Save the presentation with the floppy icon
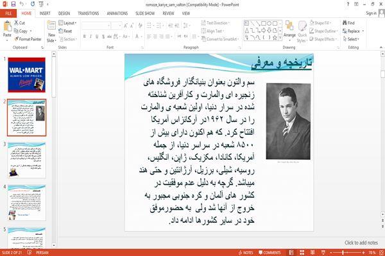This screenshot has height=256, width=385. (13, 4)
